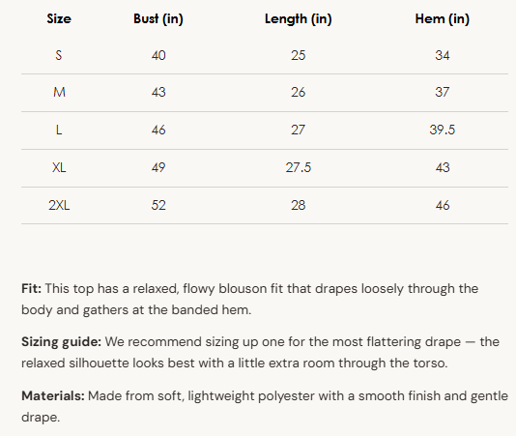Click the Length (in) column header
Screen dimensions: 516x436
pos(299,18)
